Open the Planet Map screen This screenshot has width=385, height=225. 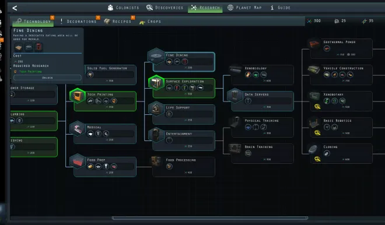[x=244, y=8]
